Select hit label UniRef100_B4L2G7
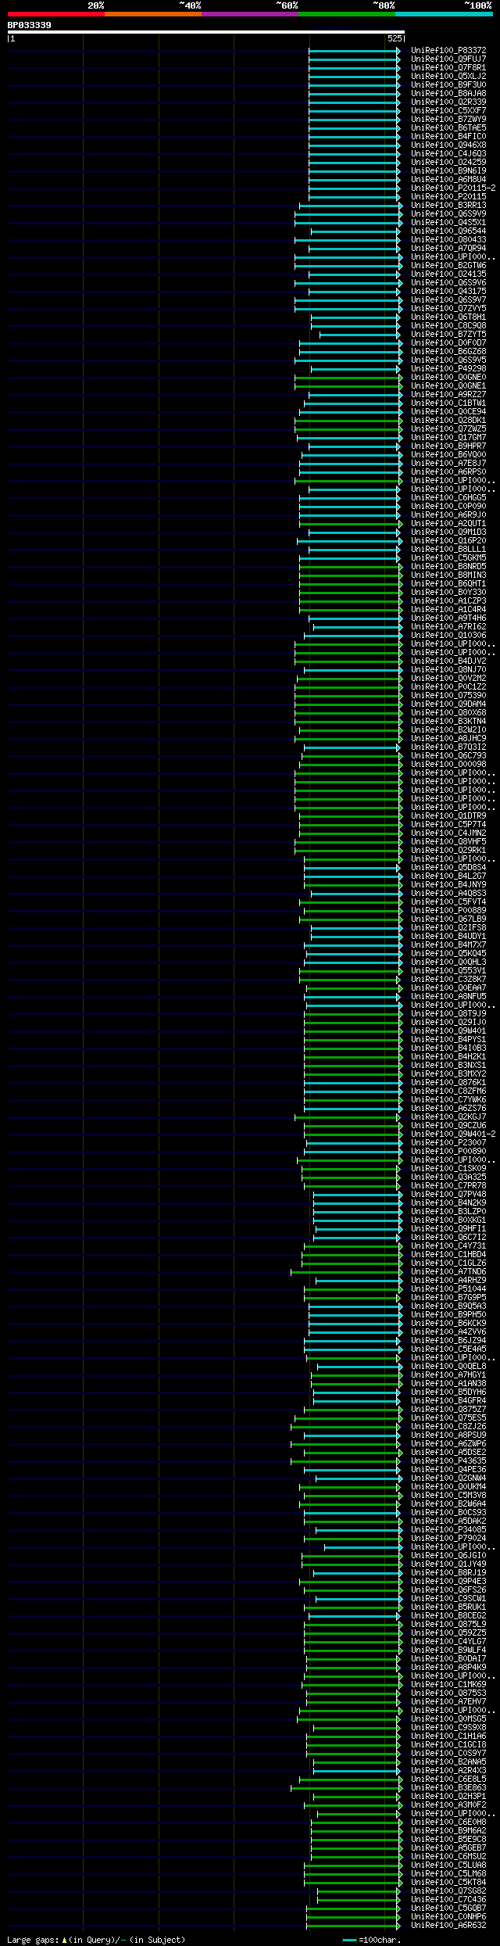The image size is (500, 1946). click(x=448, y=876)
